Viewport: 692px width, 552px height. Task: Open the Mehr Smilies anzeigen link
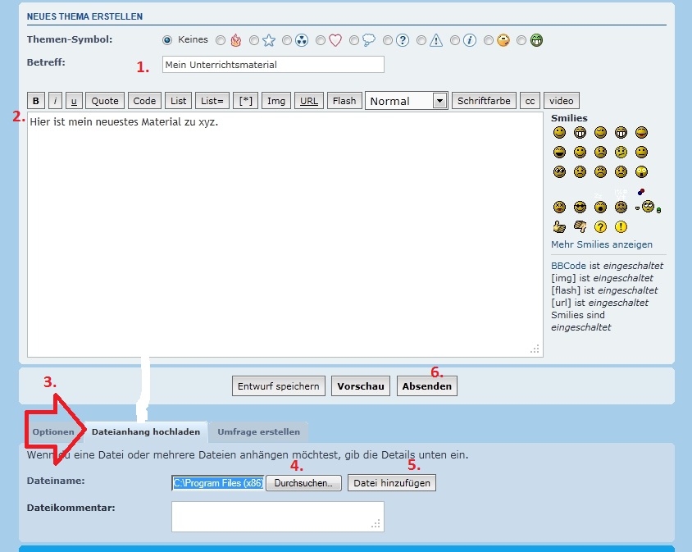(602, 244)
